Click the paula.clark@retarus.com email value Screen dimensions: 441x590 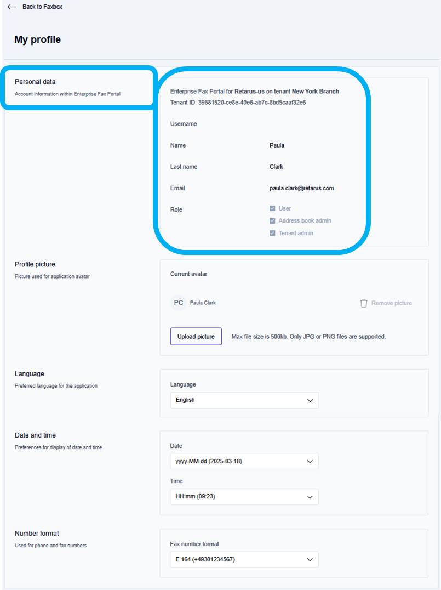301,188
